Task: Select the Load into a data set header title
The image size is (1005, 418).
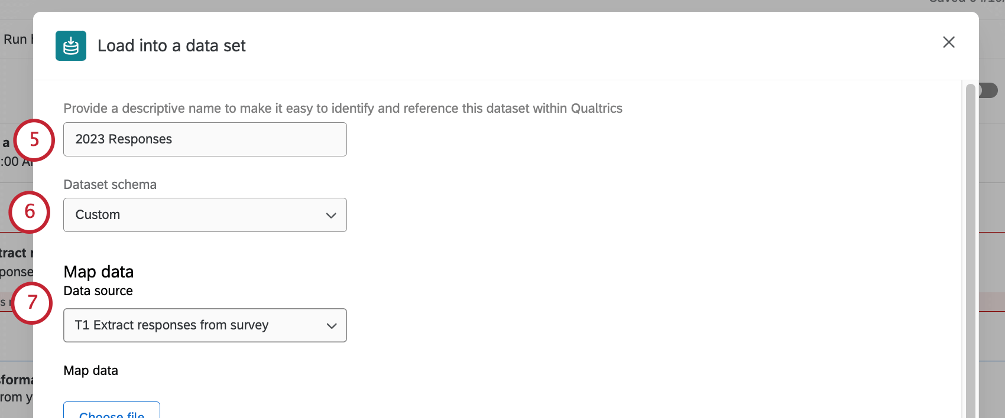Action: pyautogui.click(x=171, y=45)
